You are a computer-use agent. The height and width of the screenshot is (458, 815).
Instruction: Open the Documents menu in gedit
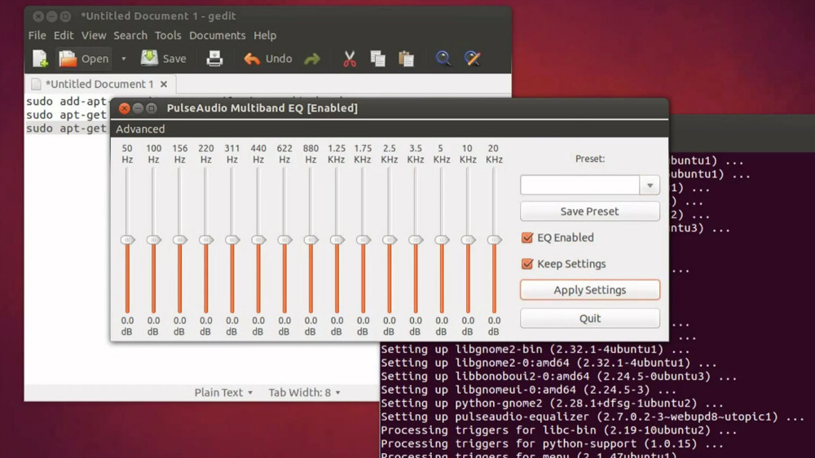217,36
